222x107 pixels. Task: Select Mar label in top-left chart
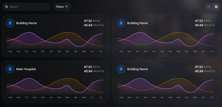(68, 51)
